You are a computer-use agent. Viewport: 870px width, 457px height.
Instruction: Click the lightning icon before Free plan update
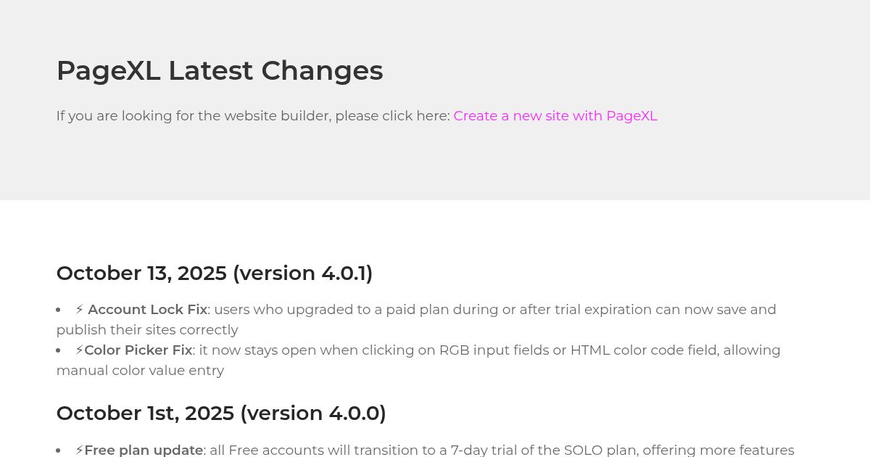click(79, 450)
